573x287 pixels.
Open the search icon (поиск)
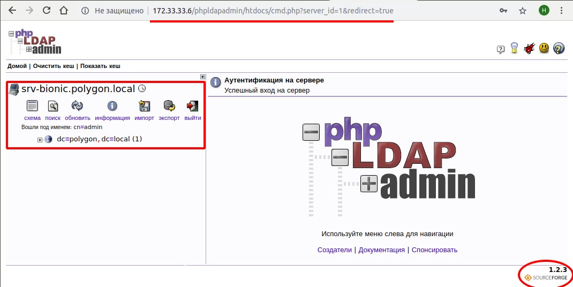click(53, 106)
